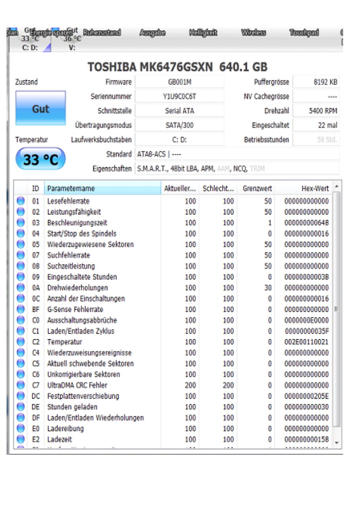The width and height of the screenshot is (349, 524).
Task: Click the status orb beside Leistungsfähigkeit
Action: 21,212
